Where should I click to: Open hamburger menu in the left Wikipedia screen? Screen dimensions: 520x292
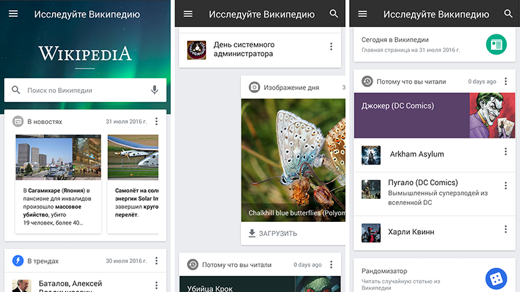[x=14, y=13]
